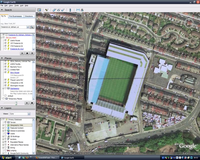Collapse the Layers panel triangle
The width and height of the screenshot is (200, 160).
(x=2, y=108)
